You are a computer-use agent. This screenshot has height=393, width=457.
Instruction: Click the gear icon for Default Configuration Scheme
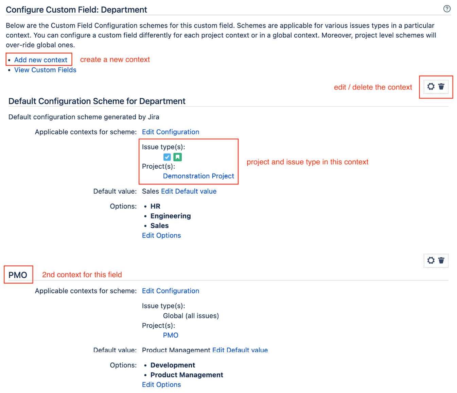click(431, 87)
